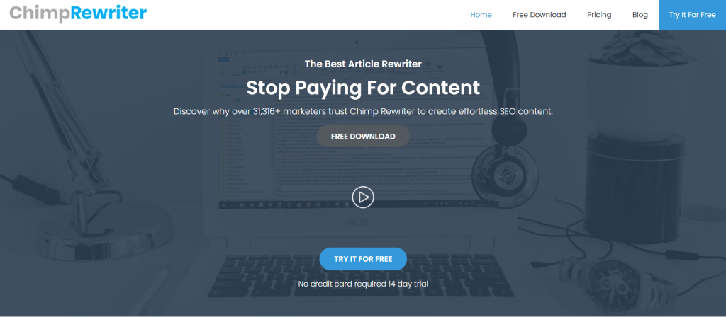Click the ChimpRewriter logo

pyautogui.click(x=78, y=13)
